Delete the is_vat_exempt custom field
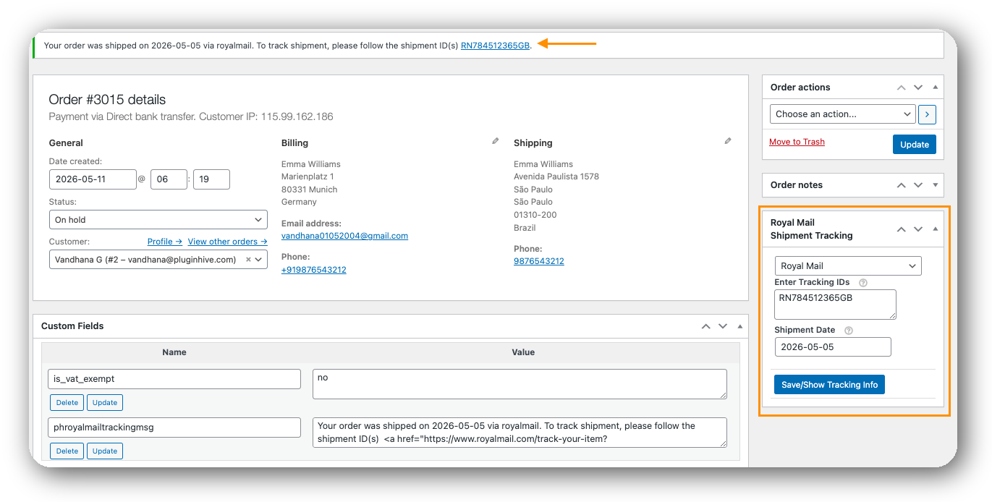The image size is (992, 502). click(x=67, y=403)
